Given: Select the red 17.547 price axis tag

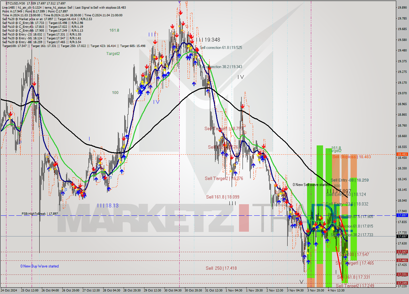Looking at the screenshot, I should [402, 251].
